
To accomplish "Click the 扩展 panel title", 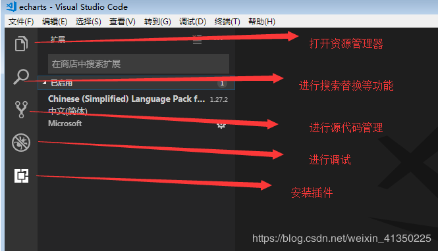I will click(x=58, y=39).
